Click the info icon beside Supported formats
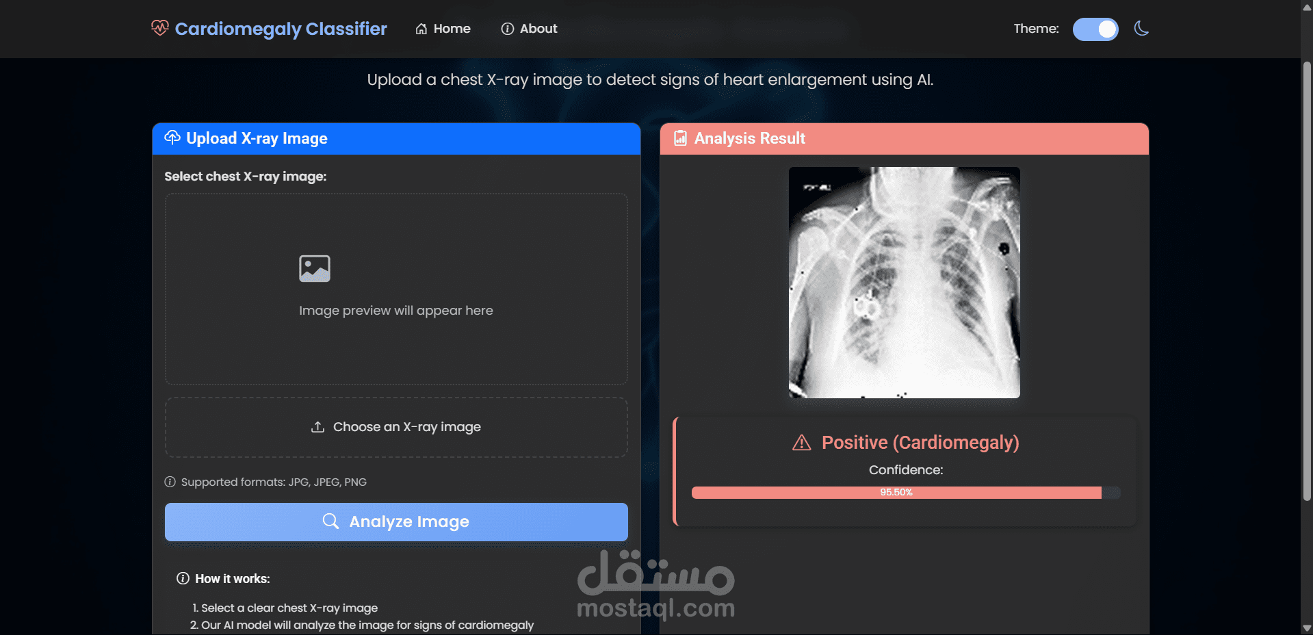The height and width of the screenshot is (635, 1313). click(x=170, y=482)
